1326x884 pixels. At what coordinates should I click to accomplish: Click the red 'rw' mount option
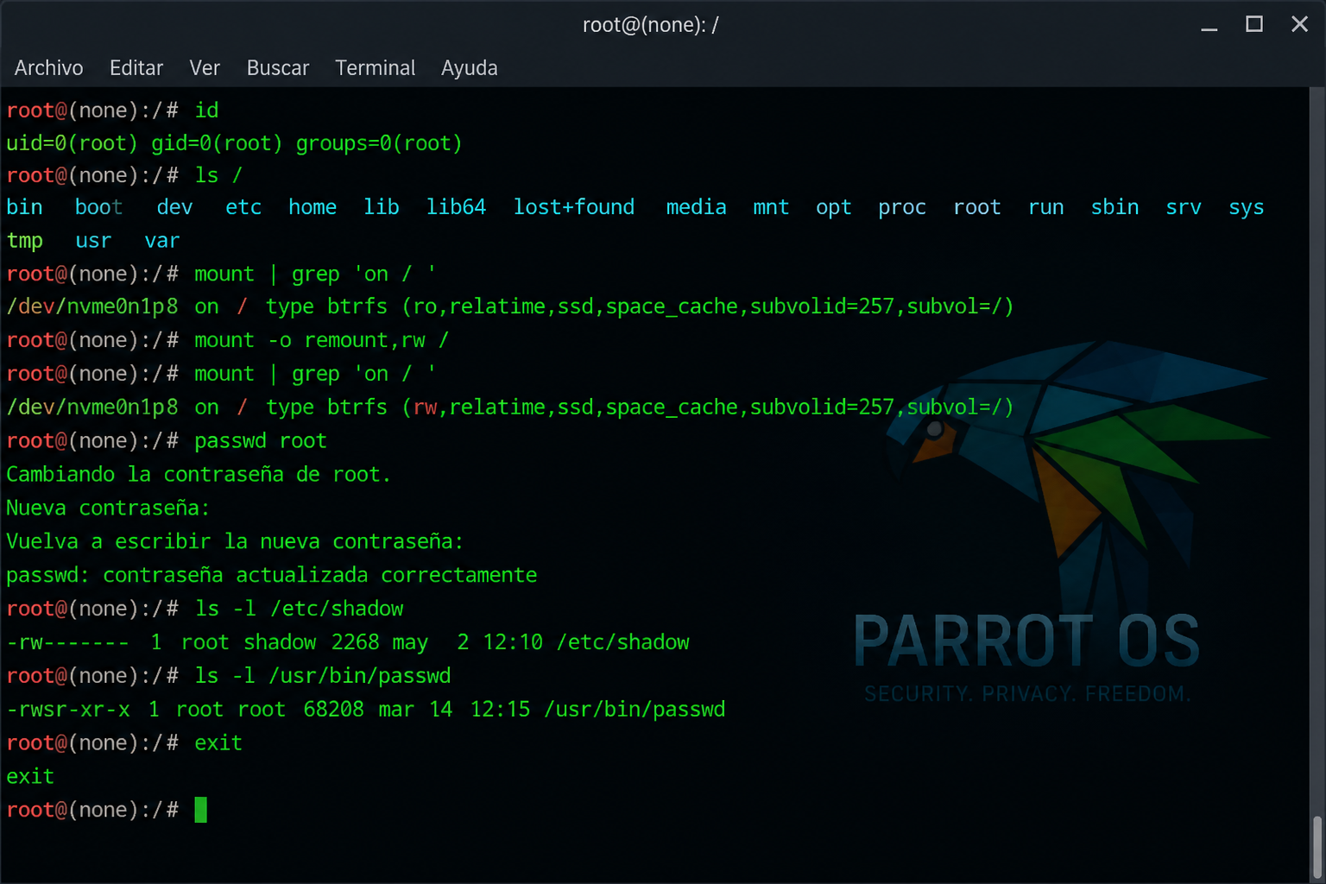[x=426, y=407]
